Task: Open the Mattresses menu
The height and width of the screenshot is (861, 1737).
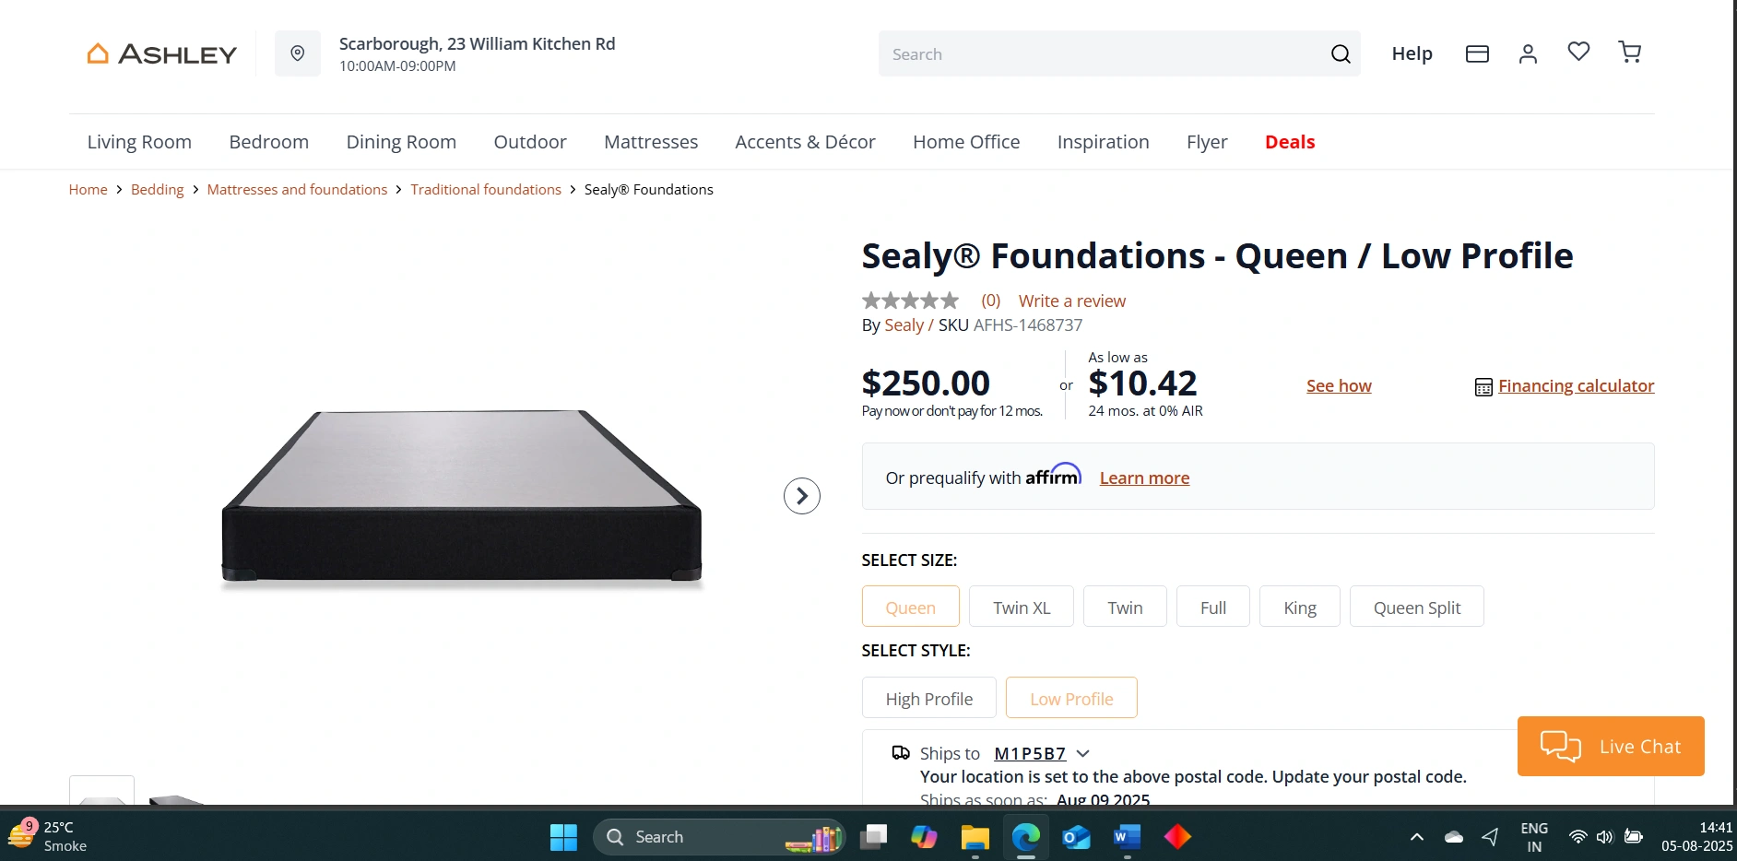Action: [x=651, y=142]
